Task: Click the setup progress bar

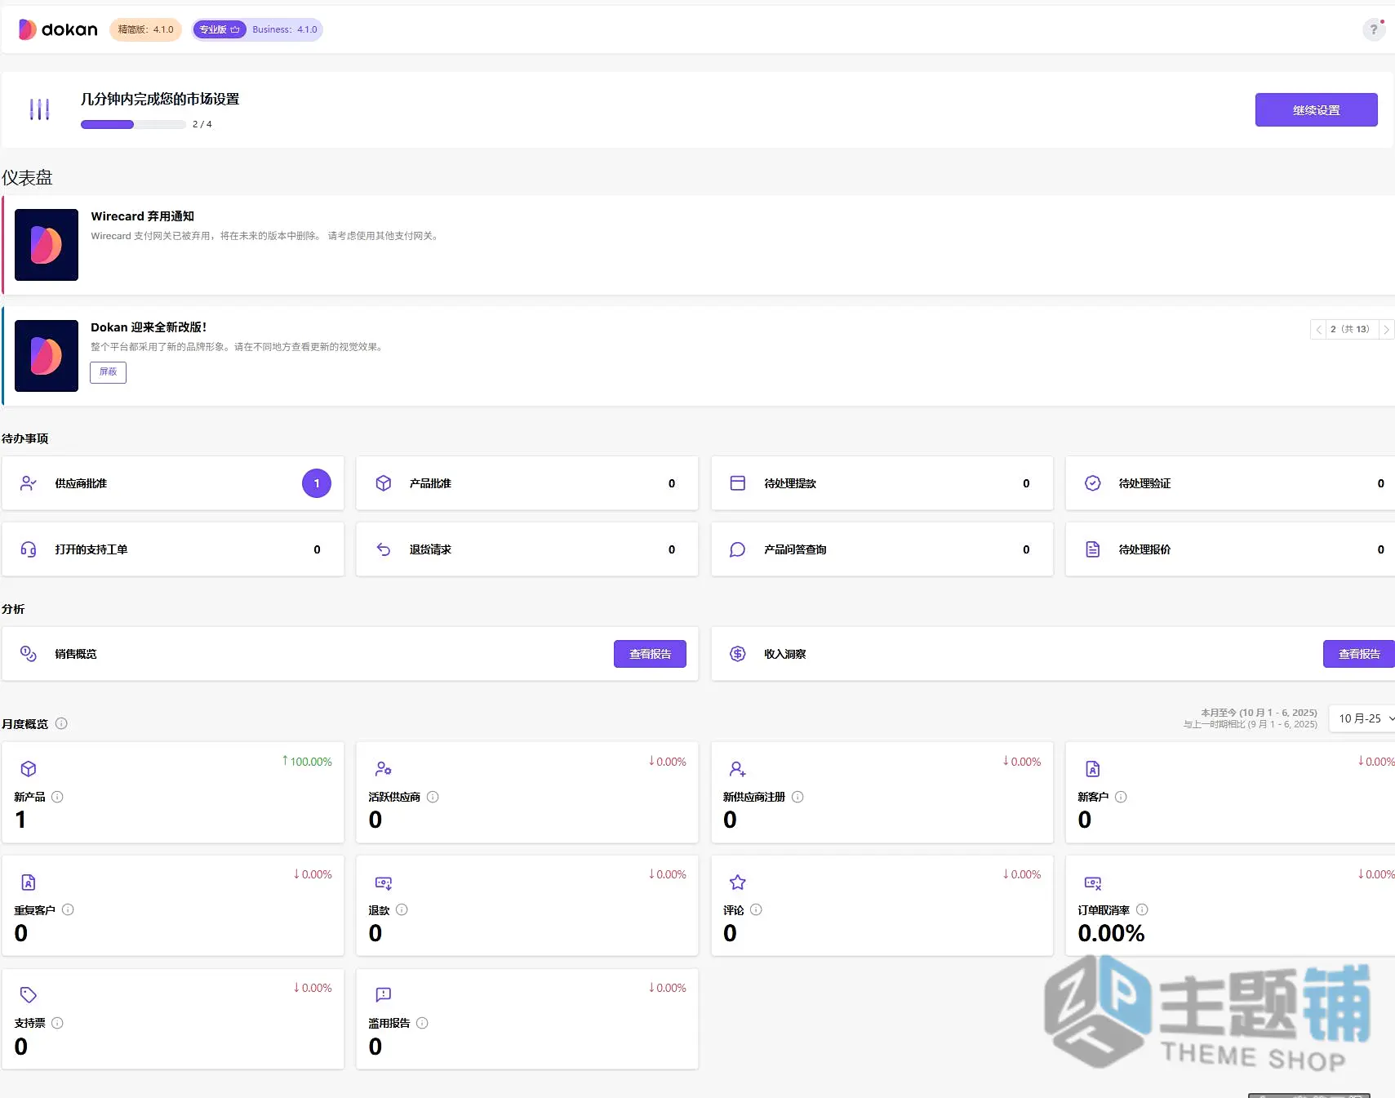Action: (133, 125)
